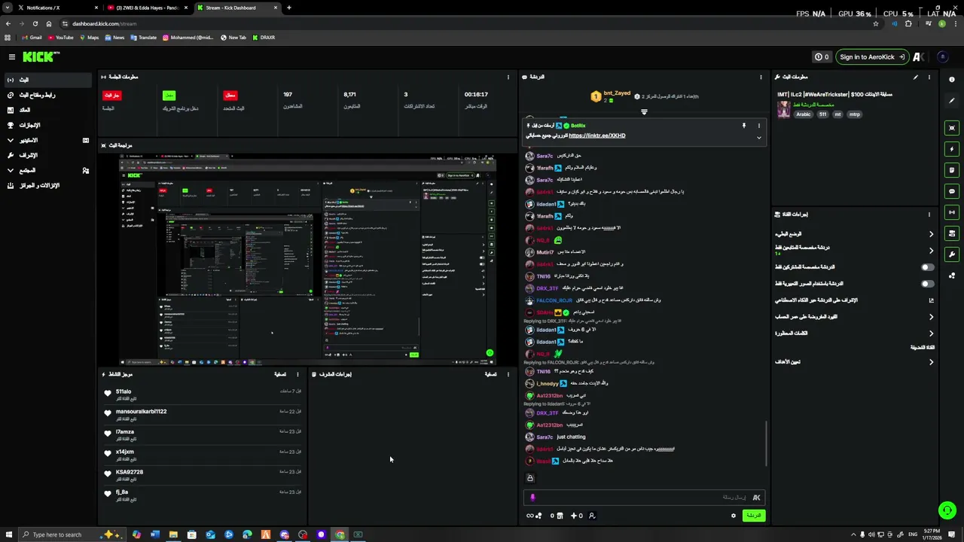Expand set goals row chevron

click(x=931, y=362)
